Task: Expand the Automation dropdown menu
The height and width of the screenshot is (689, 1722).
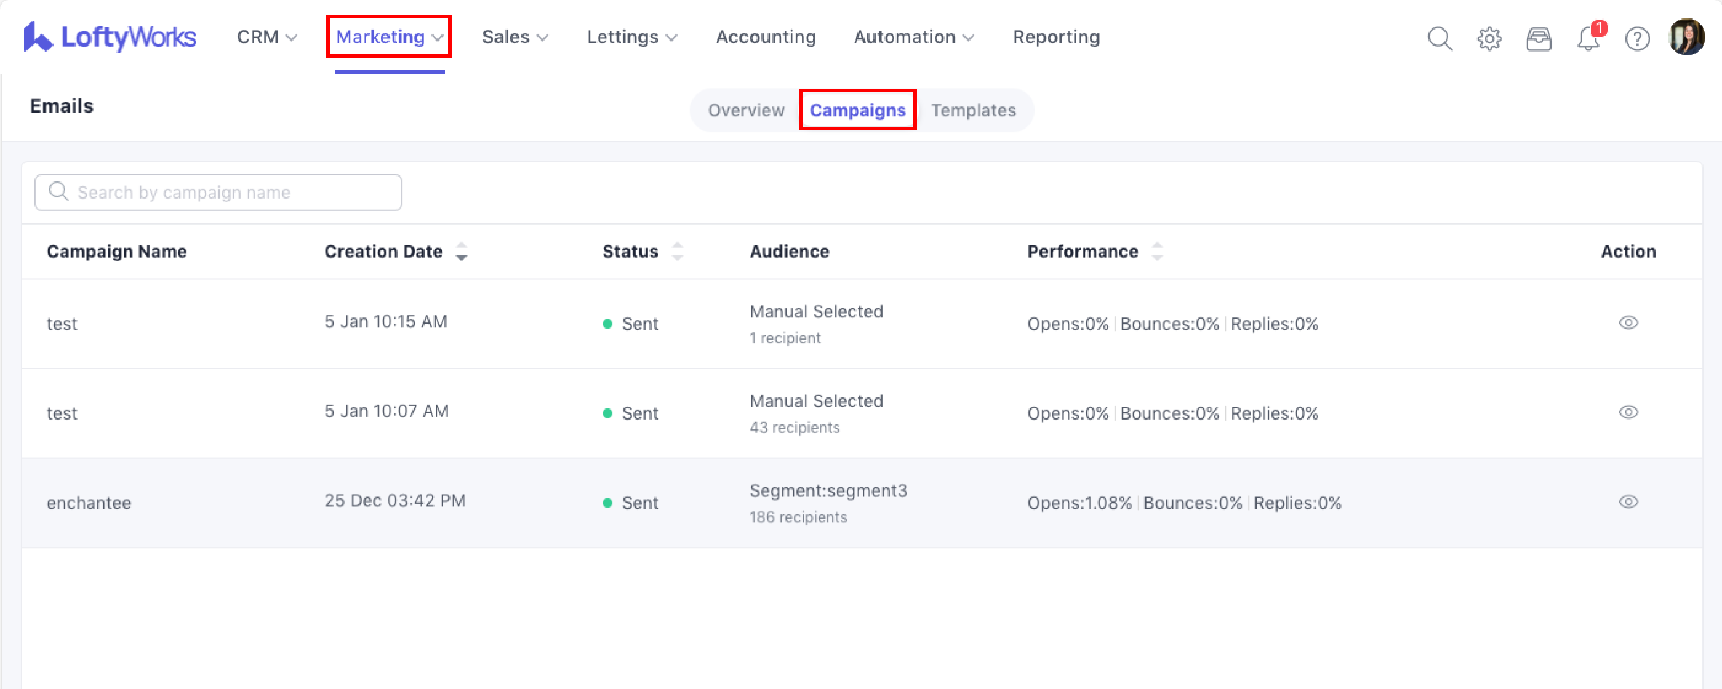Action: [x=913, y=38]
